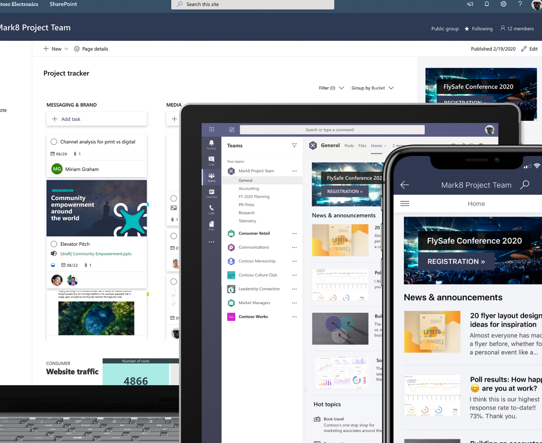Expand the Home tab chevron in Teams
The height and width of the screenshot is (443, 542).
click(385, 146)
